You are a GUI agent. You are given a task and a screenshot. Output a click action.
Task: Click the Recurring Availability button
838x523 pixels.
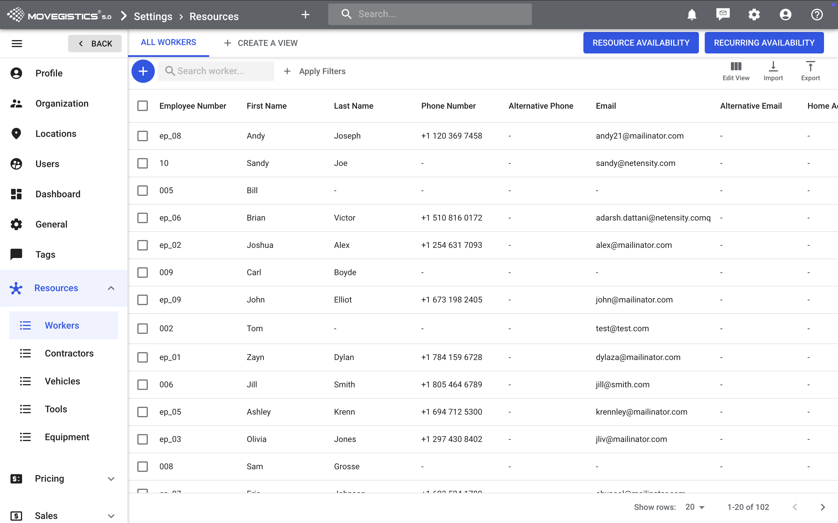click(x=764, y=43)
